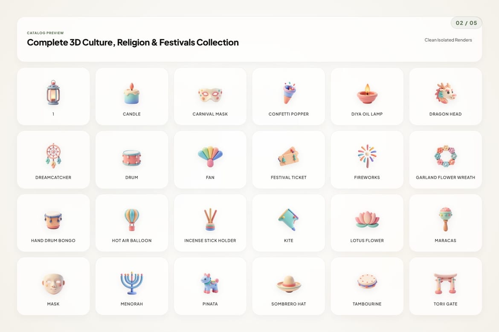Click the PINATA caption text
This screenshot has width=499, height=332.
click(210, 304)
